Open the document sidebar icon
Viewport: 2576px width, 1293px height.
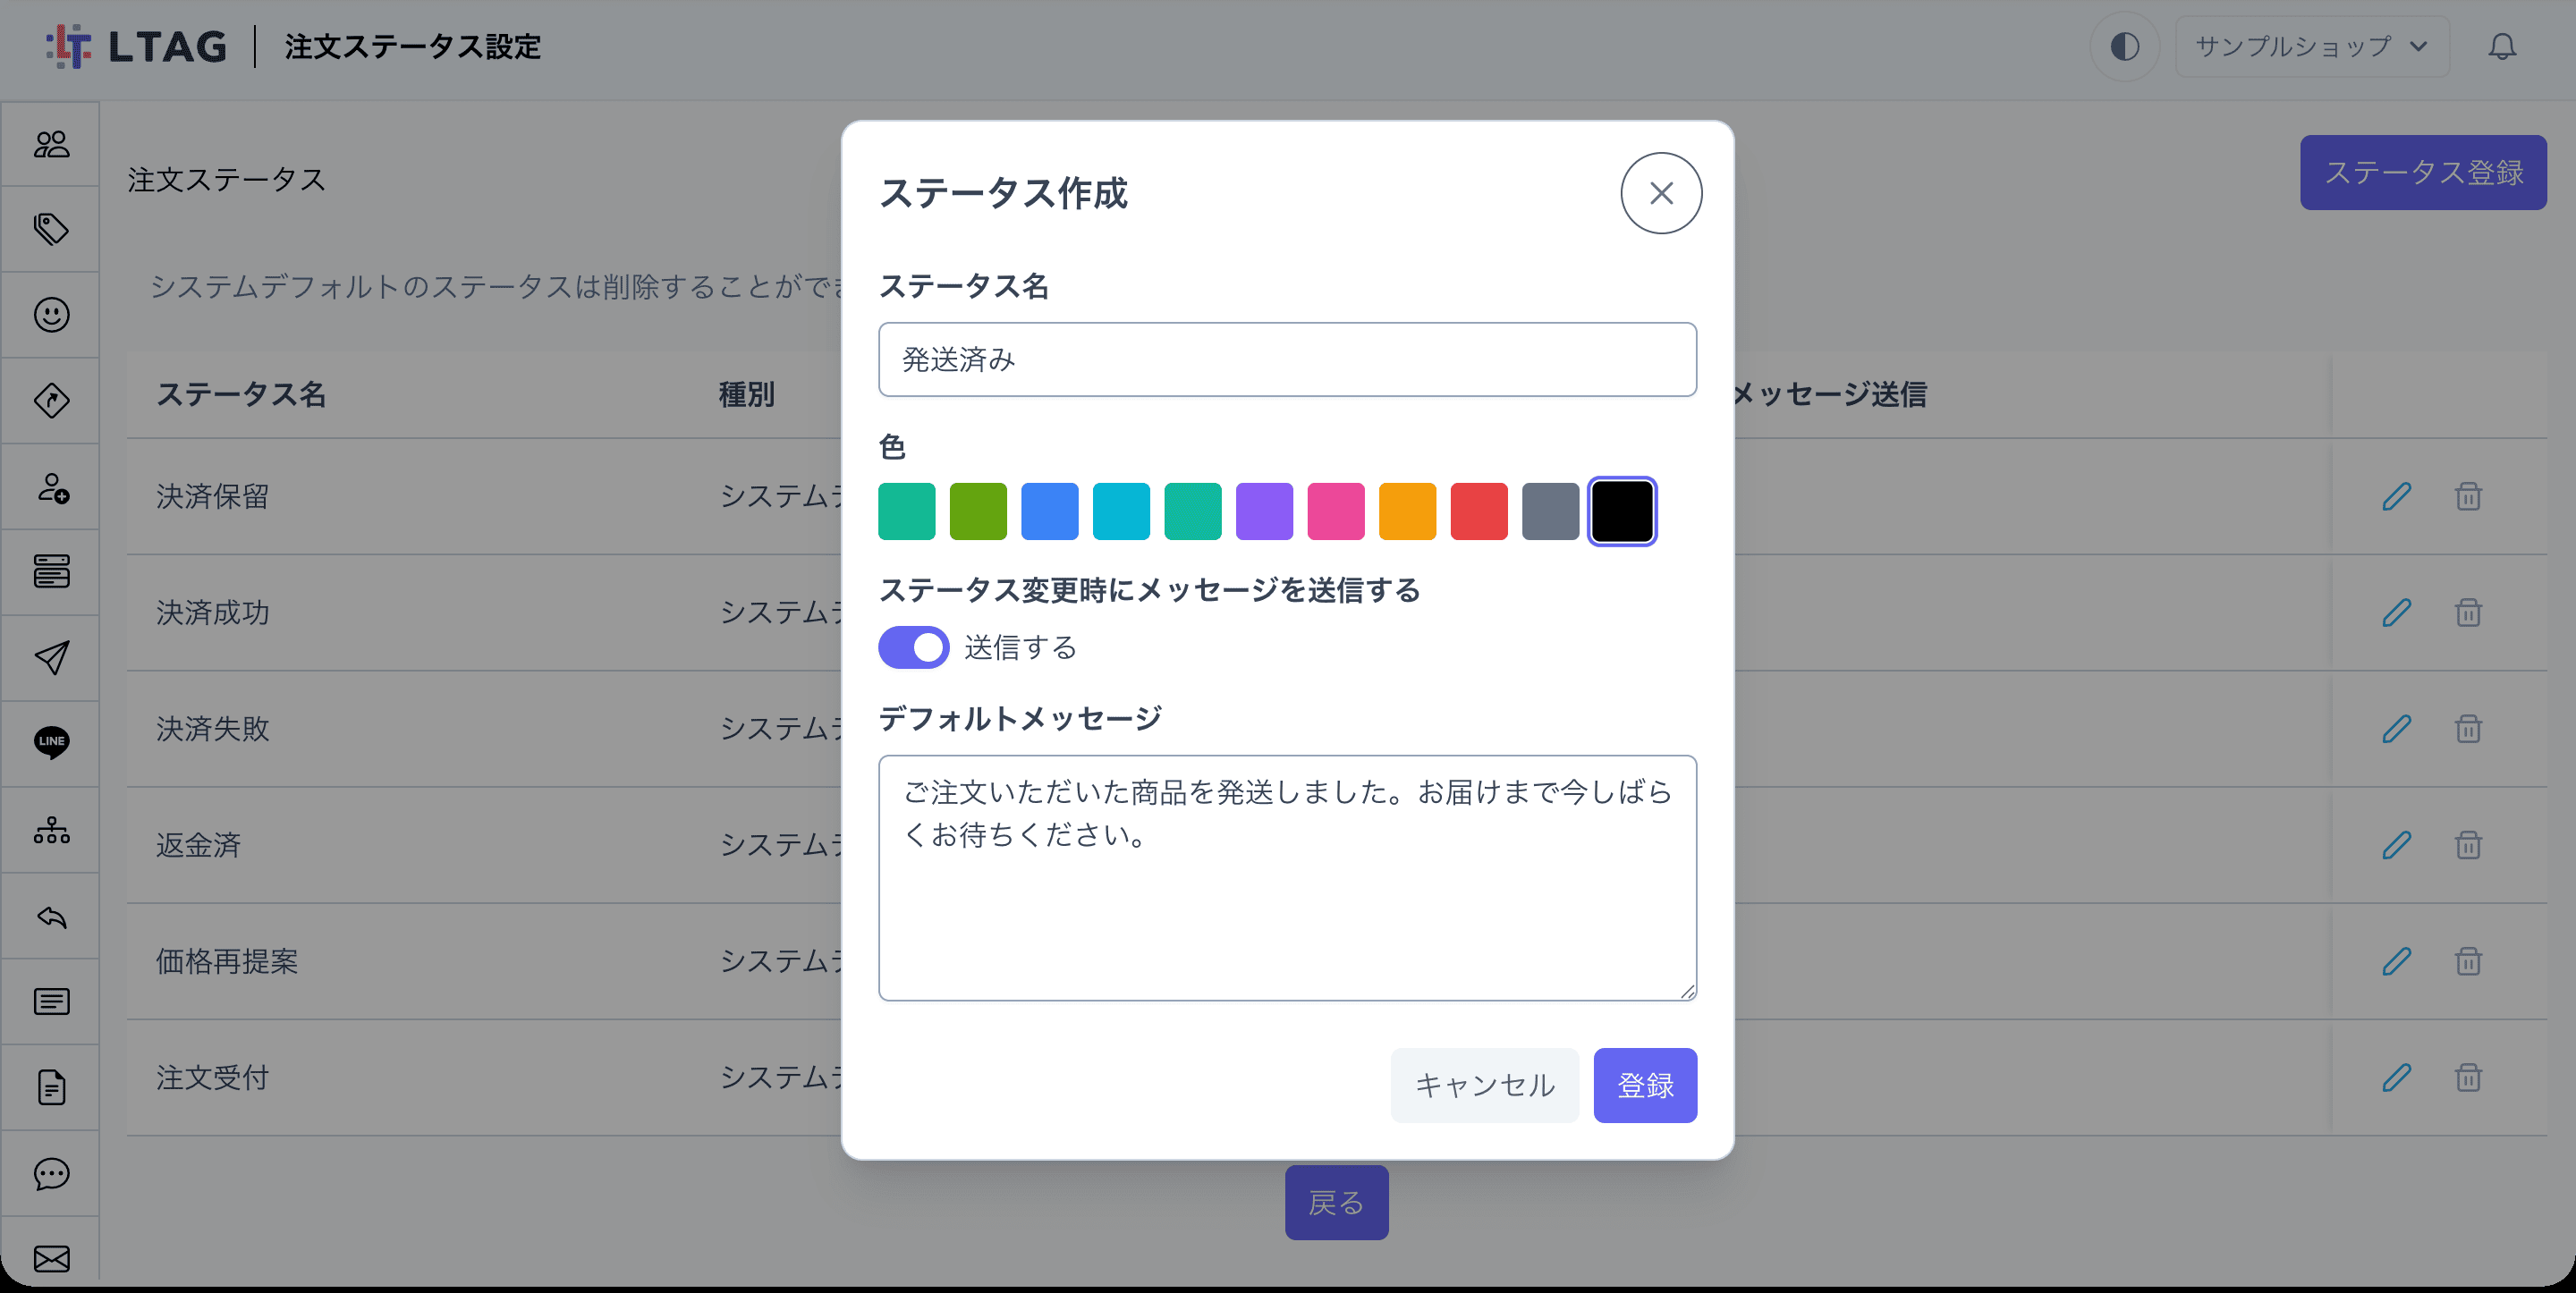[52, 1087]
